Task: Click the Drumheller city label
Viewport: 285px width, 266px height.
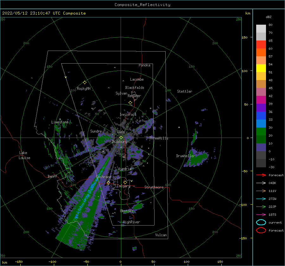Action: coord(186,156)
